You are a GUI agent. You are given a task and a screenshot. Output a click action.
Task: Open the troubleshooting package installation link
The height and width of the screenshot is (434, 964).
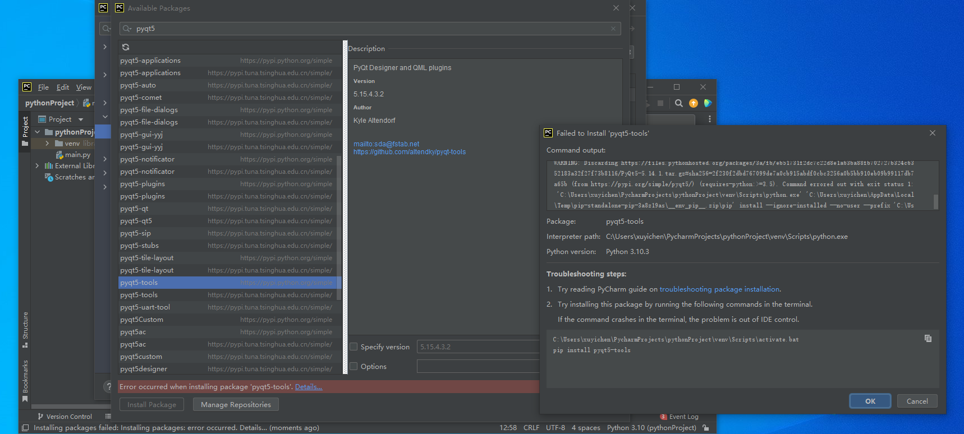coord(719,289)
